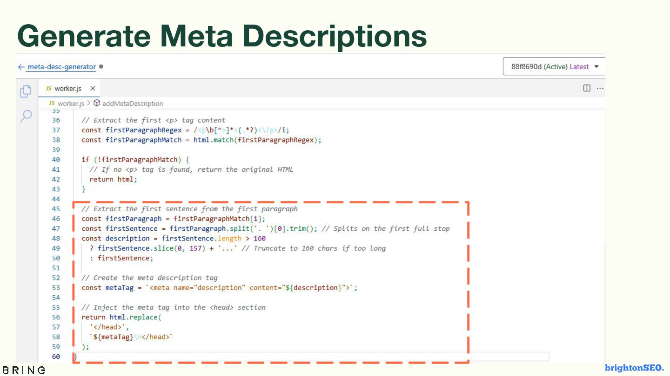670x376 pixels.
Task: Click line number 60 in the gutter
Action: pos(56,357)
